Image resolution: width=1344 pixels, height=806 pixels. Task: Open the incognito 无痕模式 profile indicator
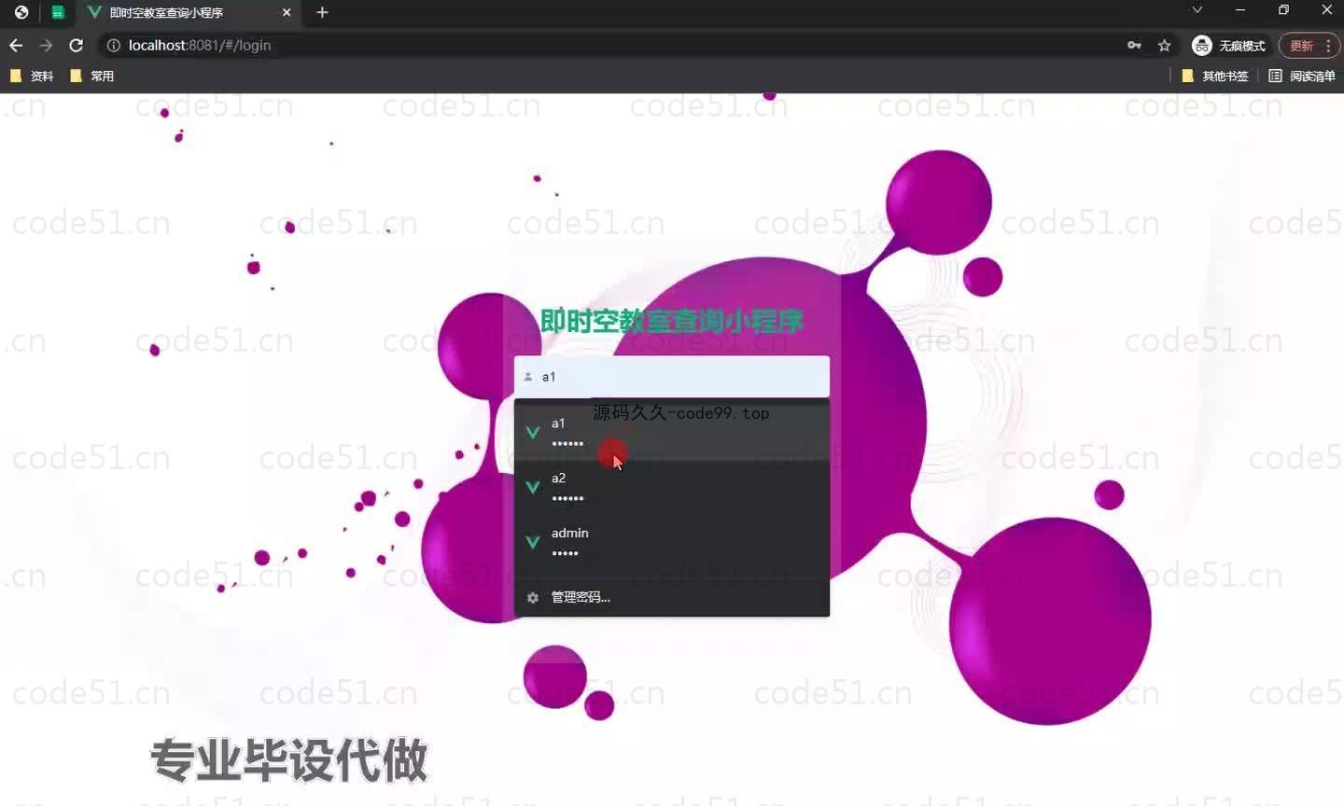[x=1228, y=45]
